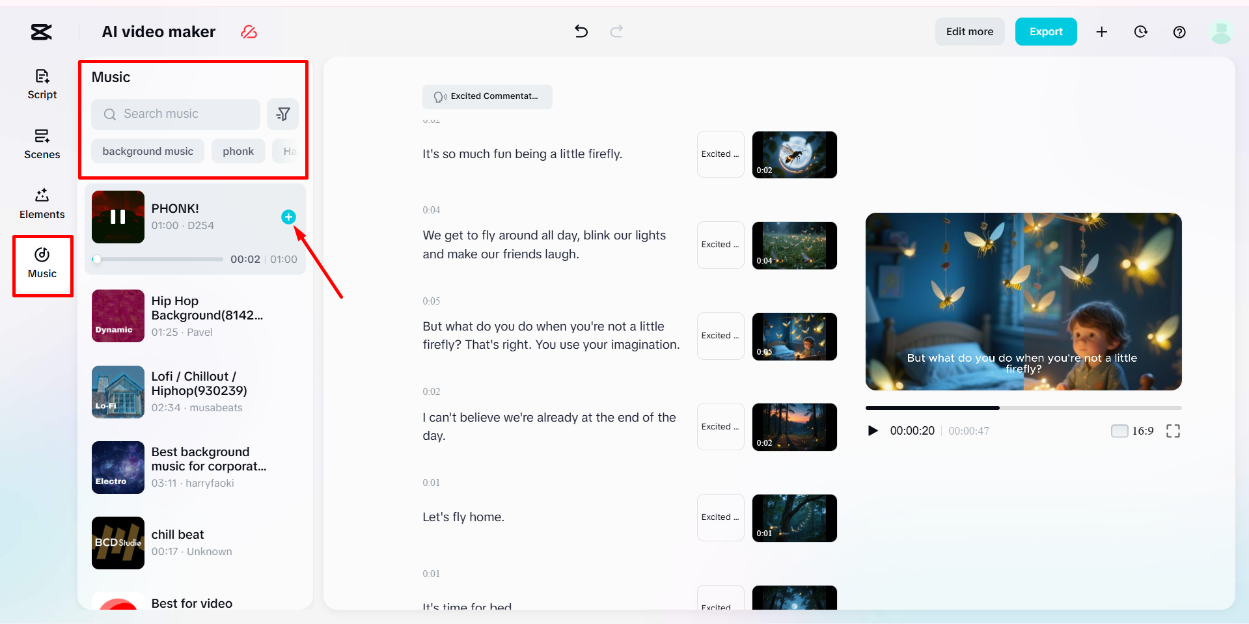
Task: Click the Edit more button
Action: tap(970, 32)
